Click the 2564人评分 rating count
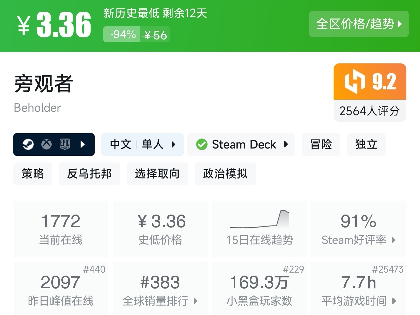420x315 pixels. (x=370, y=111)
